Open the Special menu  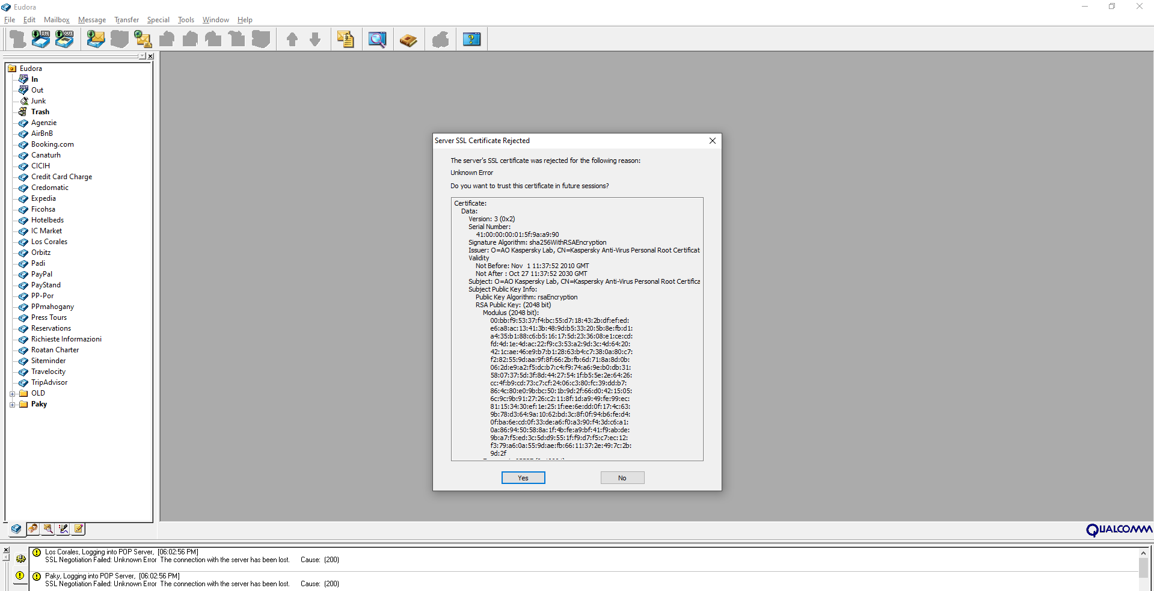[x=158, y=20]
